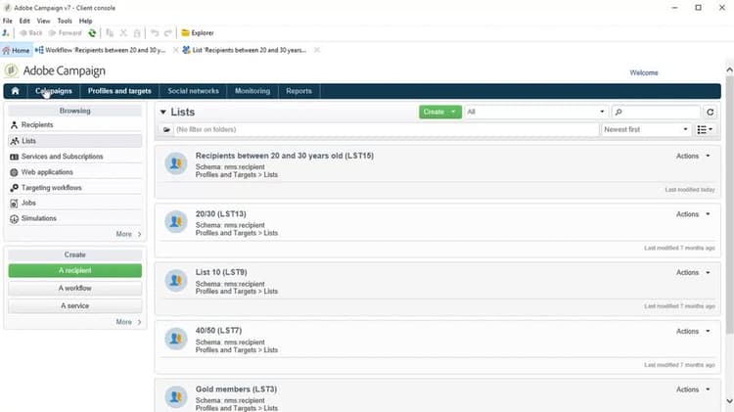Switch to Social networks tab
734x412 pixels.
click(194, 91)
